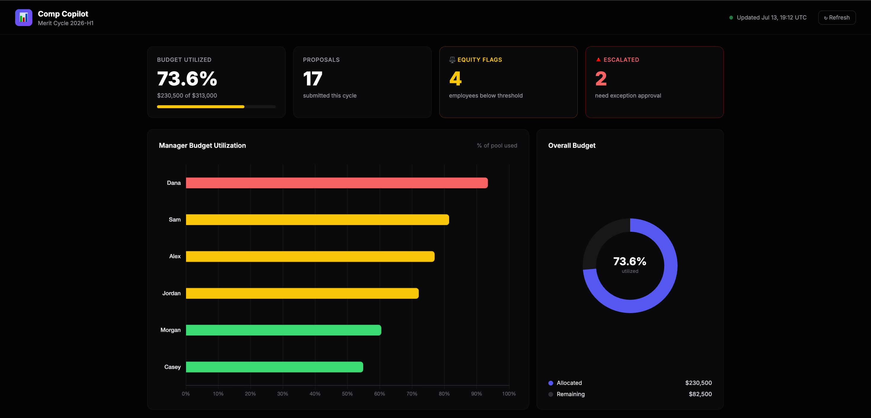Click the "2" escalated count

point(601,78)
